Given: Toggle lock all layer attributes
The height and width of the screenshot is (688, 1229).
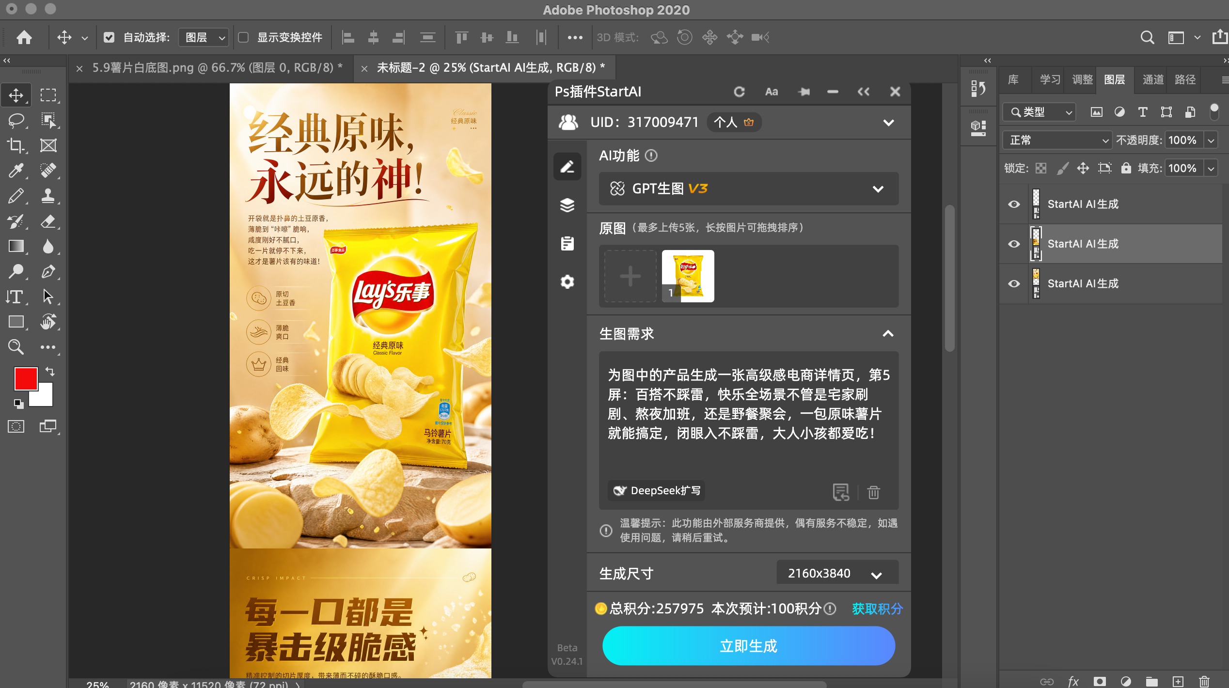Looking at the screenshot, I should pyautogui.click(x=1126, y=168).
